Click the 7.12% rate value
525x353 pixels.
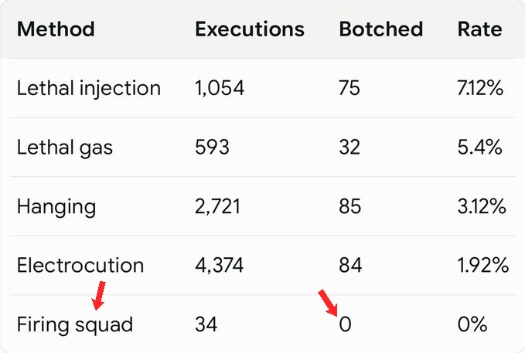pos(480,88)
